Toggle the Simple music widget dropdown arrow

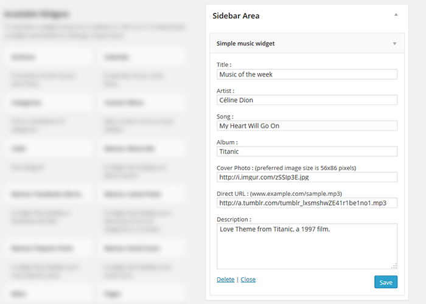click(394, 44)
